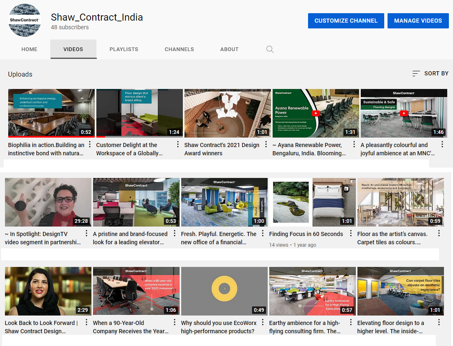The width and height of the screenshot is (453, 346).
Task: Open title Customer Delight at the Workspace
Action: [x=129, y=149]
